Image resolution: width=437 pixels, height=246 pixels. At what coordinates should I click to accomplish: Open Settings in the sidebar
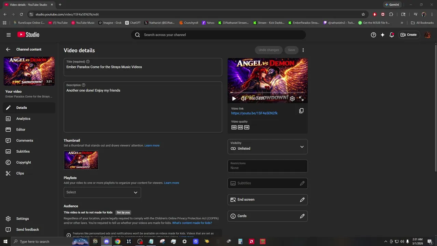tap(29, 219)
